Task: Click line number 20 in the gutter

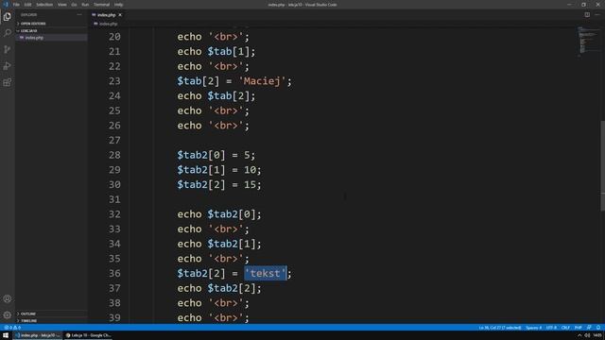Action: [114, 37]
